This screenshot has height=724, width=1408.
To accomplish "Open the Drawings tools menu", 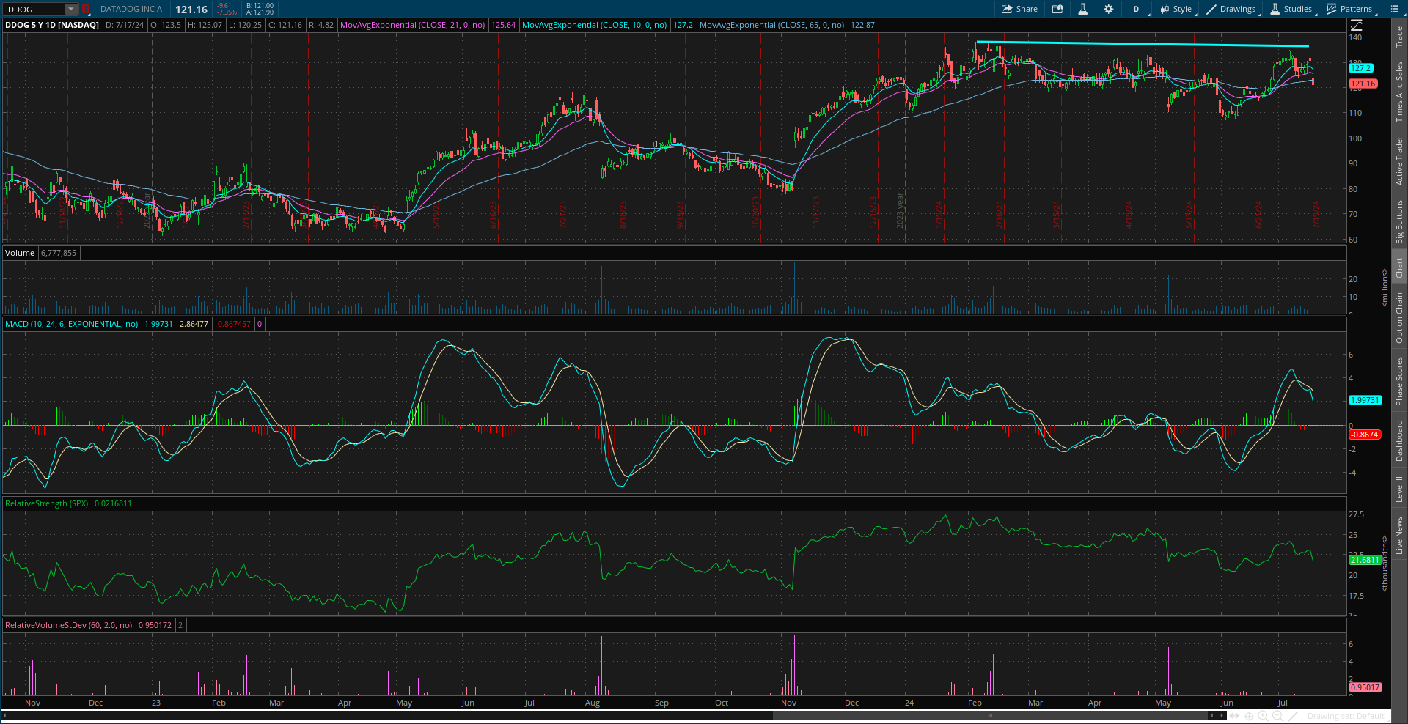I will tap(1231, 9).
